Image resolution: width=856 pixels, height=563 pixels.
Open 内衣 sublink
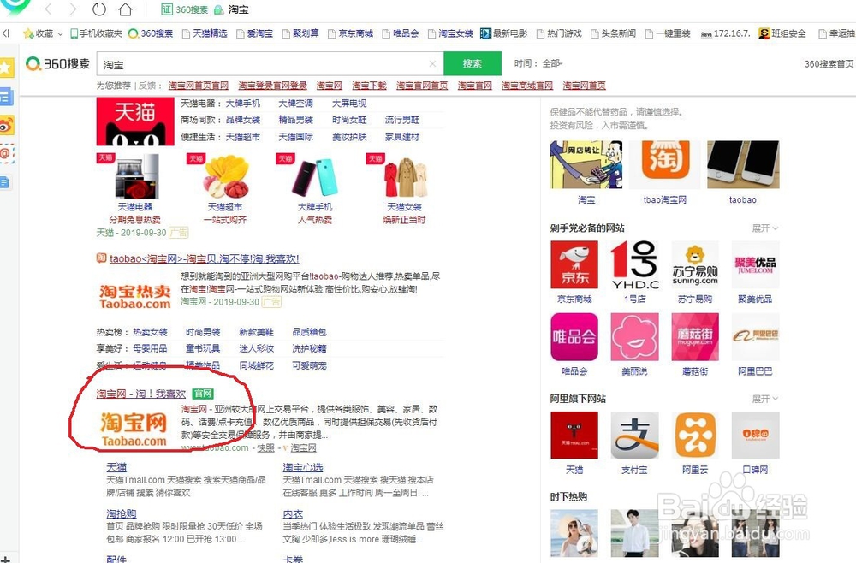pos(293,513)
